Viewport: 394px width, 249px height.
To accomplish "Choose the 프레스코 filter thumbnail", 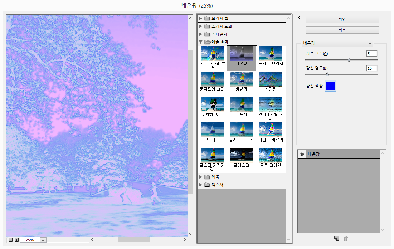I will pos(241,155).
